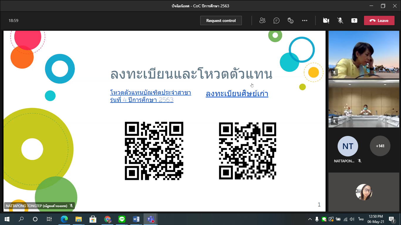Leave the meeting
The height and width of the screenshot is (225, 401).
pos(379,21)
